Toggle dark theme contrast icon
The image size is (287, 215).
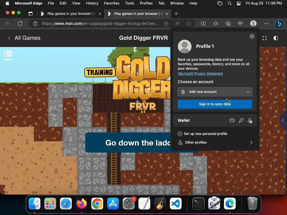click(276, 38)
